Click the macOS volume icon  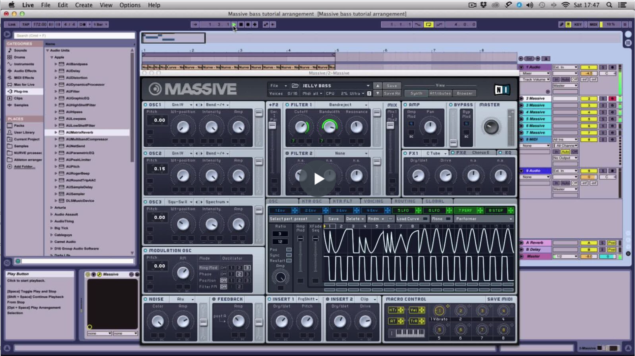[530, 5]
